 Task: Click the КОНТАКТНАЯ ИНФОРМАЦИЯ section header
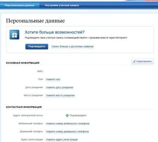(x=24, y=107)
